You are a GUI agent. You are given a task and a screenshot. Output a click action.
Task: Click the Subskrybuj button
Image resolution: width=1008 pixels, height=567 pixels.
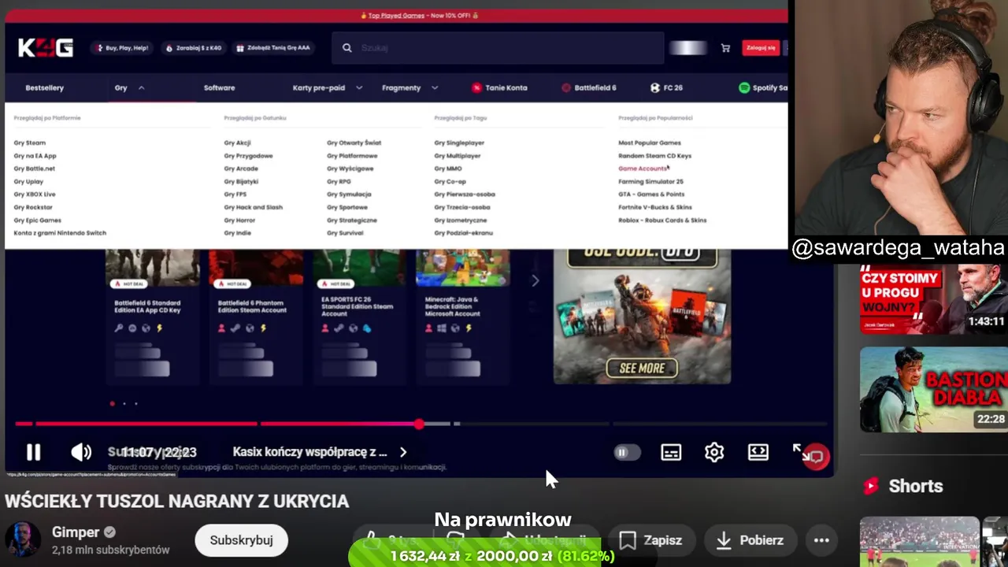(241, 540)
